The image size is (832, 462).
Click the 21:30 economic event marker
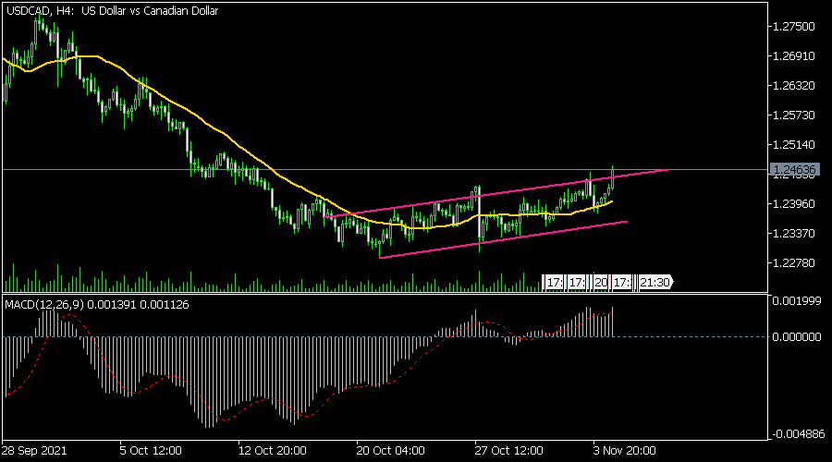[x=656, y=282]
